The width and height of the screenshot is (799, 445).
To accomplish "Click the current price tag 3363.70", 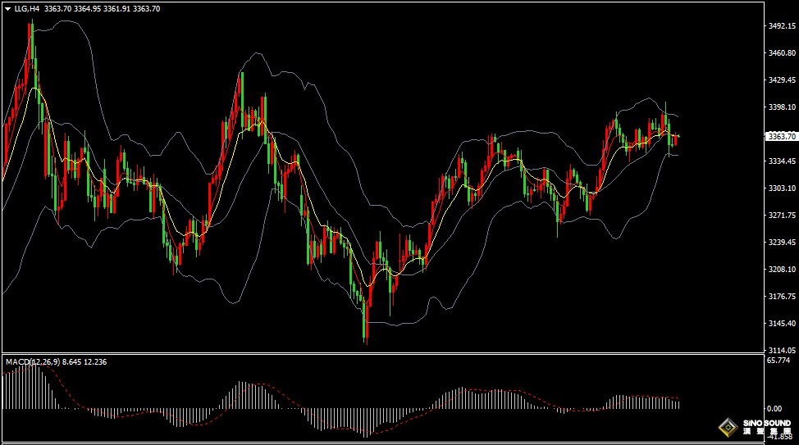I will point(781,136).
